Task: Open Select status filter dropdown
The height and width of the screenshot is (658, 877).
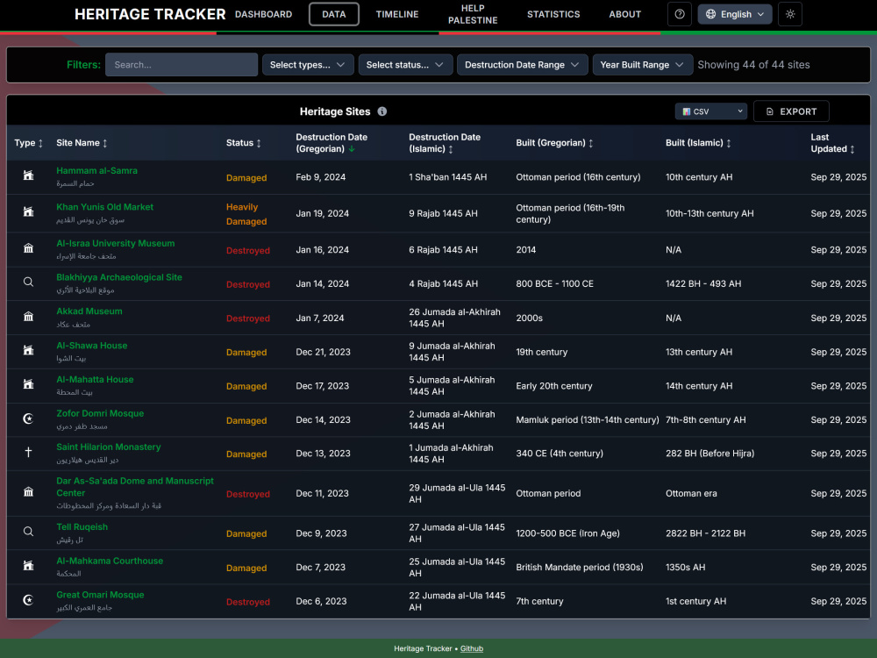Action: click(405, 65)
